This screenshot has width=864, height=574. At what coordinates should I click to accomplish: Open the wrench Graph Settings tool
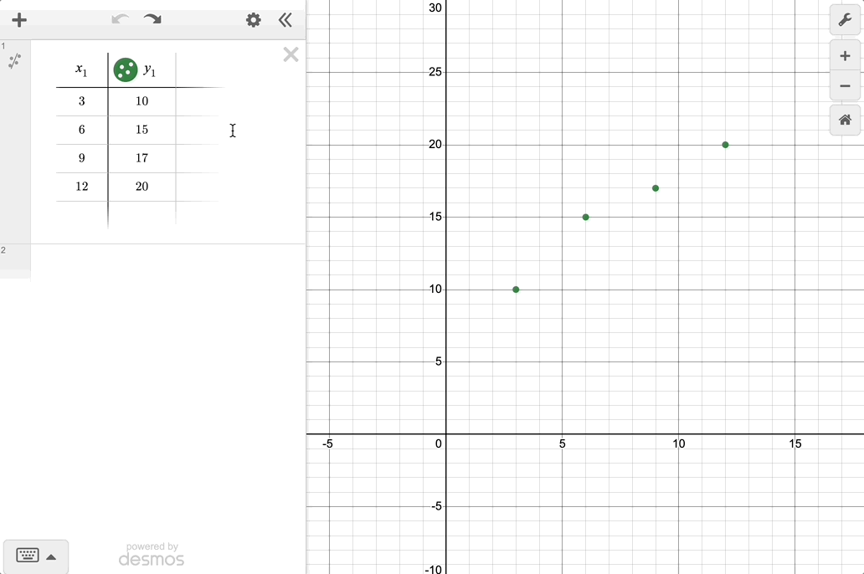click(x=845, y=20)
